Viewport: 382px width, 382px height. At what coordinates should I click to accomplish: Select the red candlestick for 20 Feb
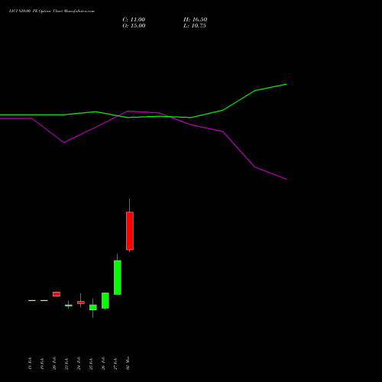57,294
